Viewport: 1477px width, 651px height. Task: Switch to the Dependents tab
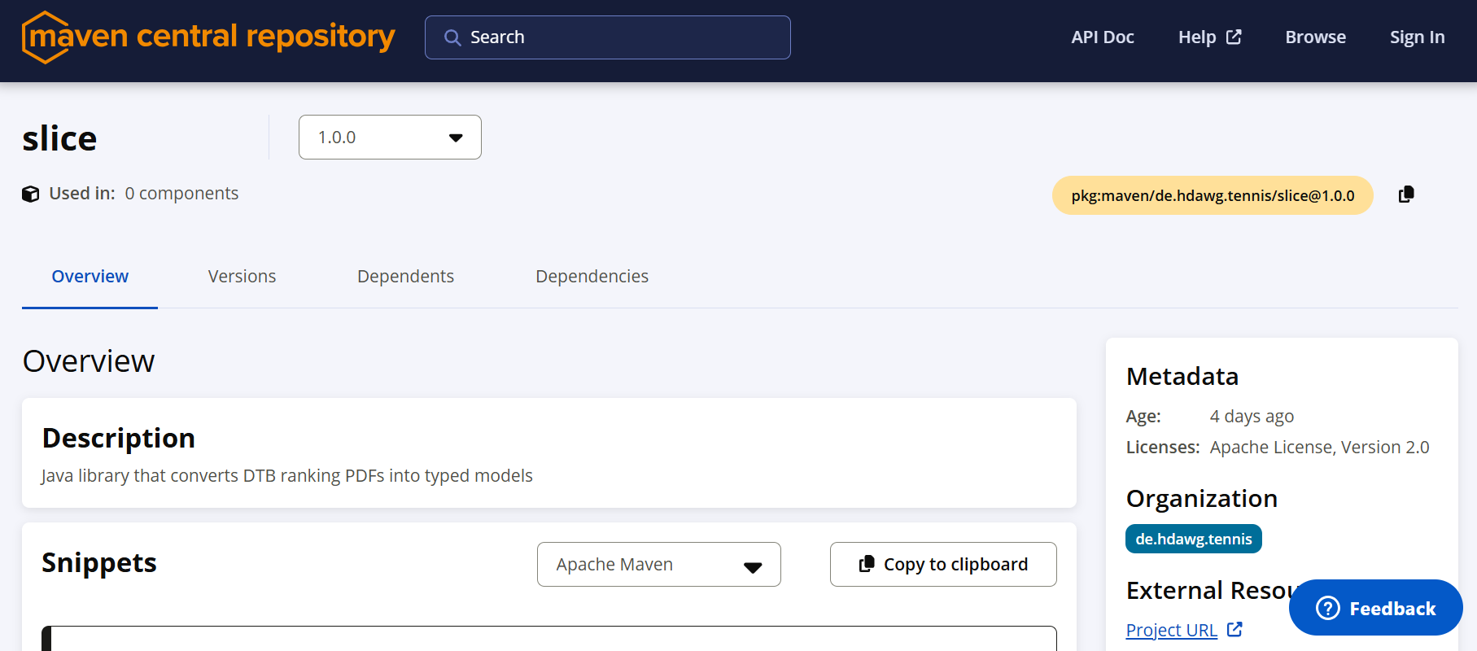click(x=405, y=277)
